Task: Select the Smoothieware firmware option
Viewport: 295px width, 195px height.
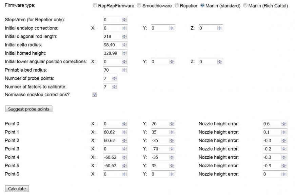Action: [x=139, y=5]
